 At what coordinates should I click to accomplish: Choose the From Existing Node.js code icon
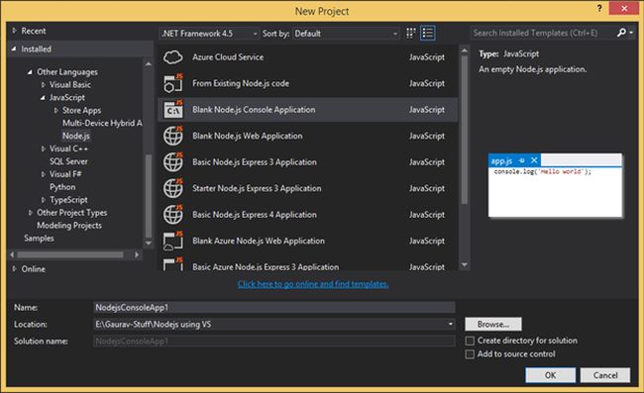173,83
